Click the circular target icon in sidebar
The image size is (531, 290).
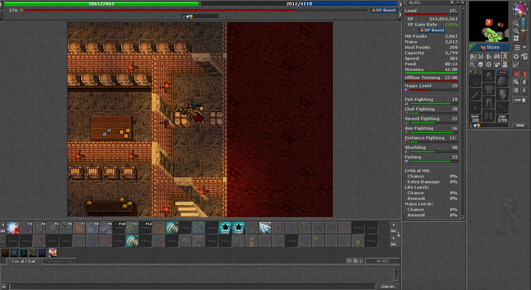tap(489, 65)
